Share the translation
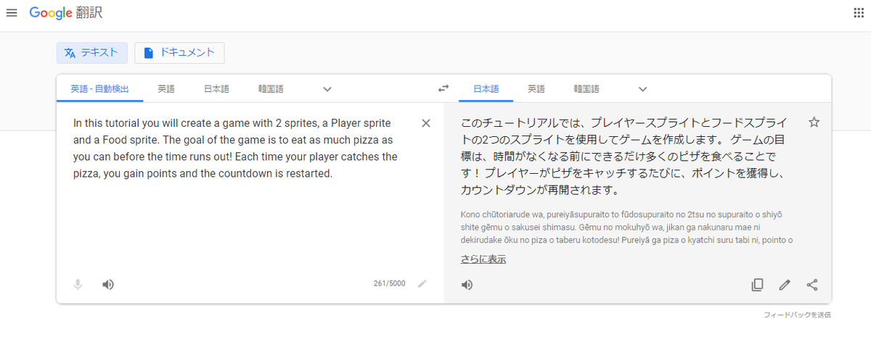The width and height of the screenshot is (871, 355). coord(812,285)
